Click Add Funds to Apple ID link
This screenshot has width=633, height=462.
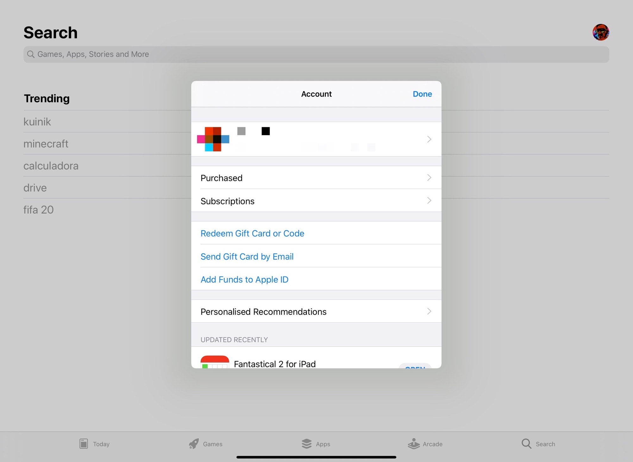[x=244, y=279]
